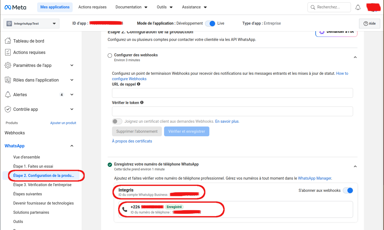Click the Contrôle app shield icon

click(8, 109)
